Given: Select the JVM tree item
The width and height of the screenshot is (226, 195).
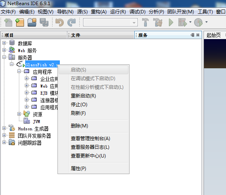Looking at the screenshot, I should (x=36, y=122).
